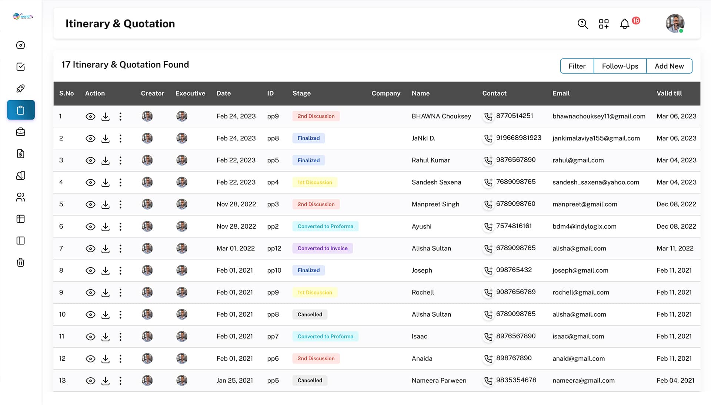
Task: Call phone icon beside 8770514251
Action: point(488,117)
